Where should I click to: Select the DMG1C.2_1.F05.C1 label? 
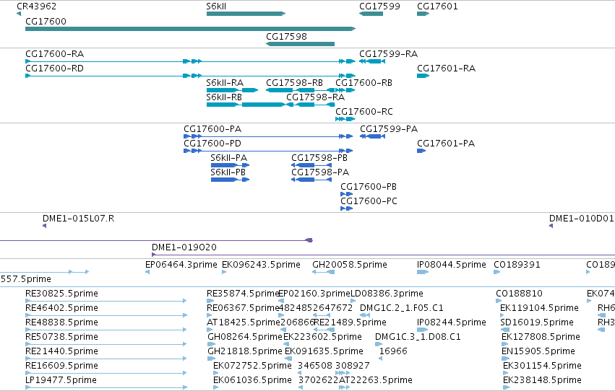click(x=402, y=309)
